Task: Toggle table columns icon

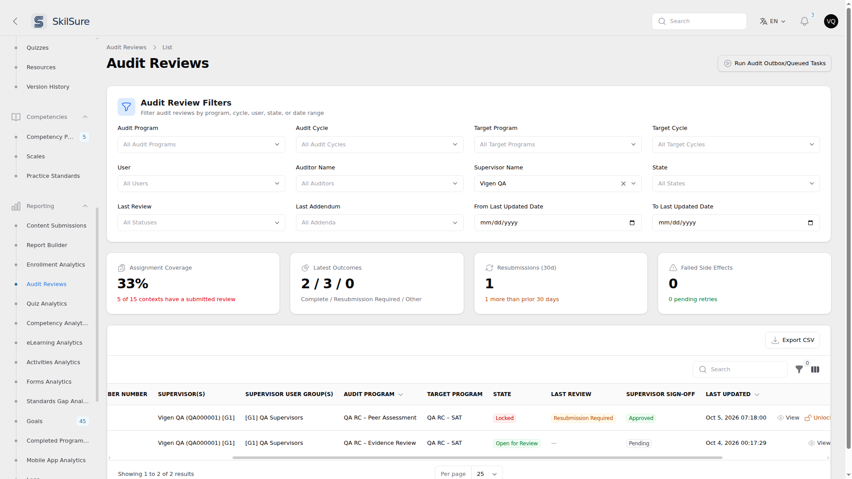Action: [815, 369]
